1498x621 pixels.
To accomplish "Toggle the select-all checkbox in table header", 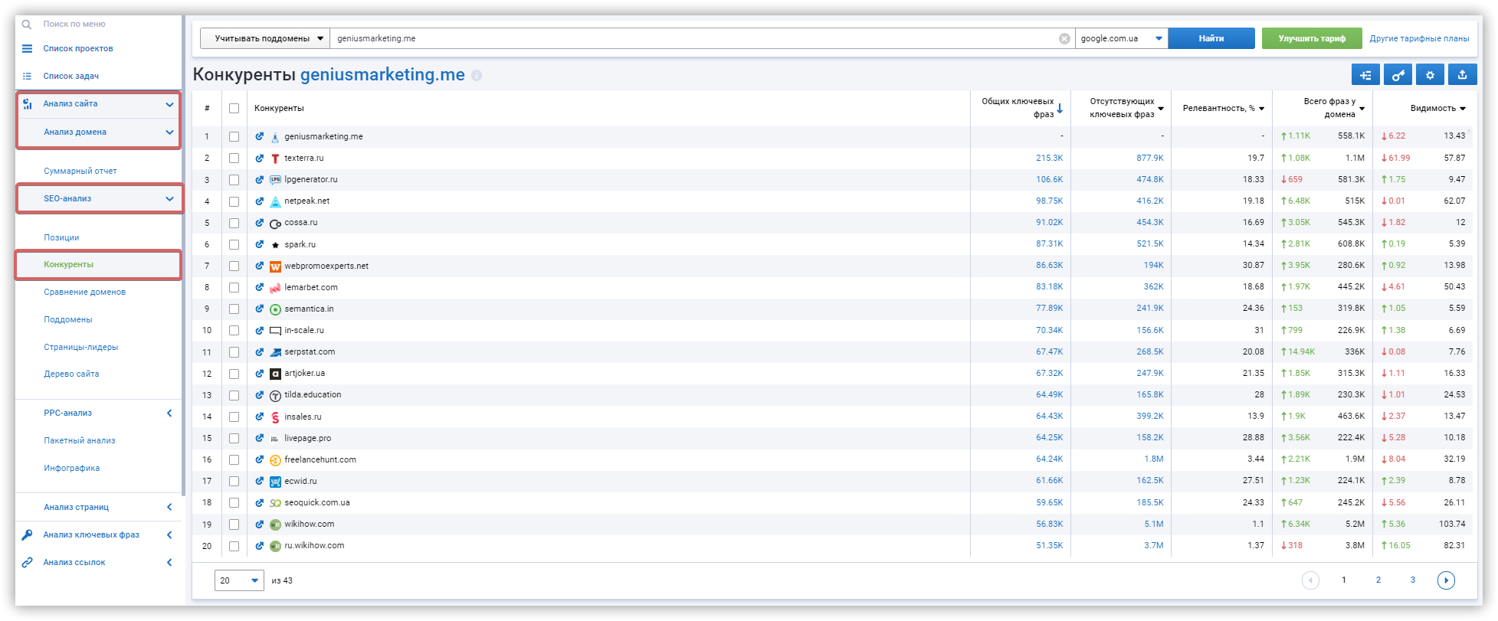I will pyautogui.click(x=234, y=109).
